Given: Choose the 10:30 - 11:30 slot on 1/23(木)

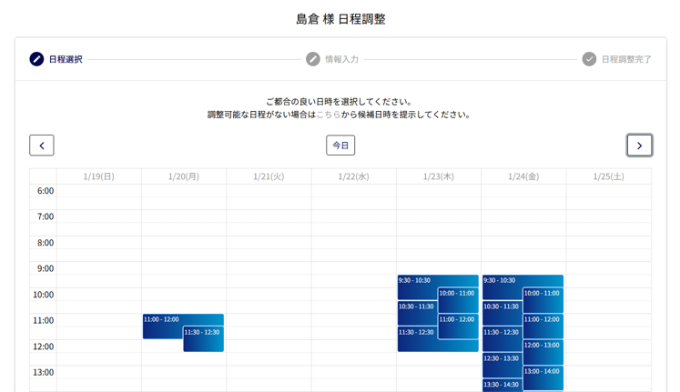Looking at the screenshot, I should (x=417, y=313).
